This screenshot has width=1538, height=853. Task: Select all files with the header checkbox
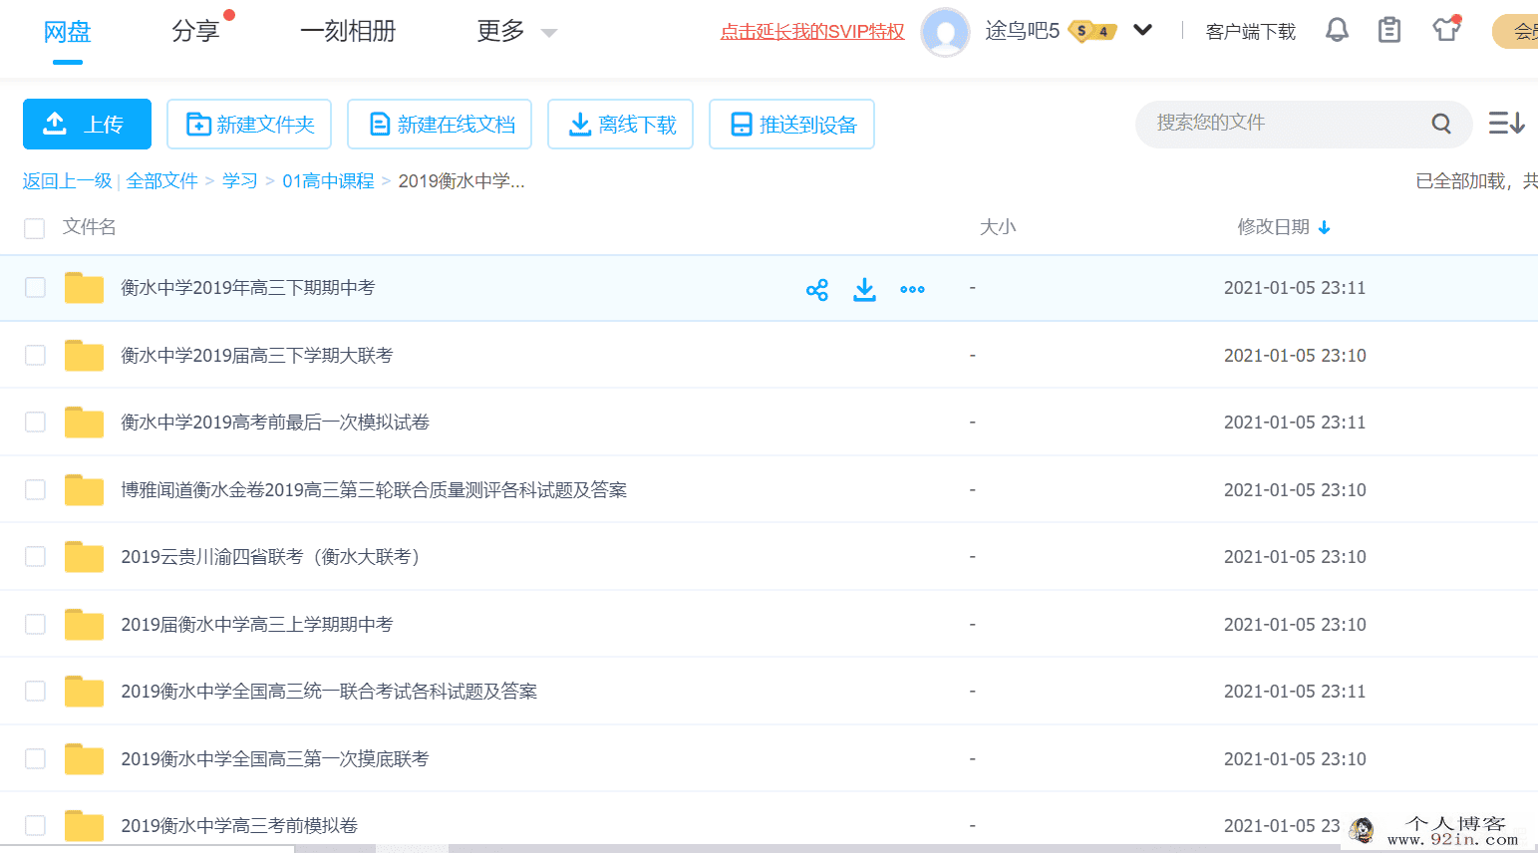pos(35,228)
